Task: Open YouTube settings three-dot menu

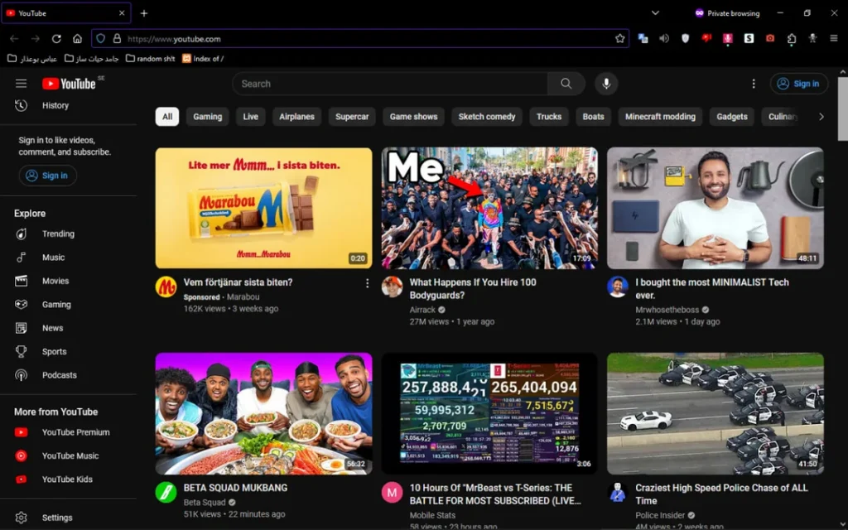Action: coord(754,84)
